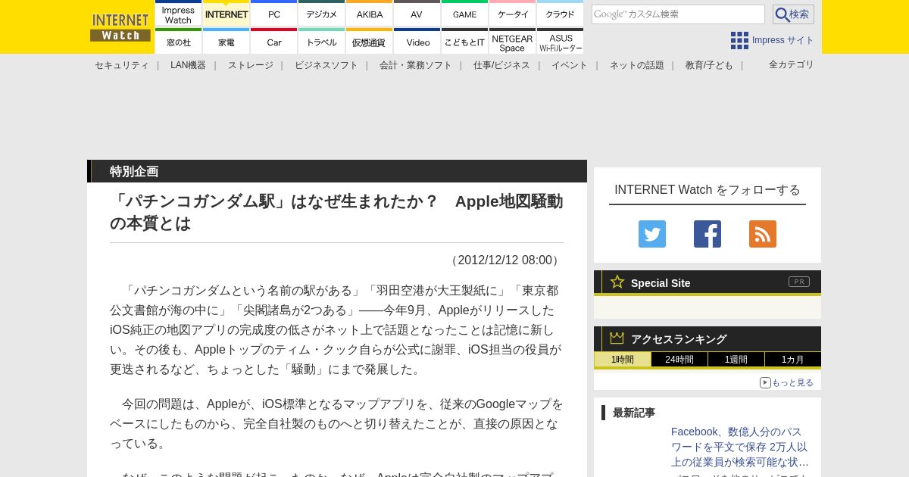909x477 pixels.
Task: Go to the 会計・業務ソフト category
Action: pos(416,65)
